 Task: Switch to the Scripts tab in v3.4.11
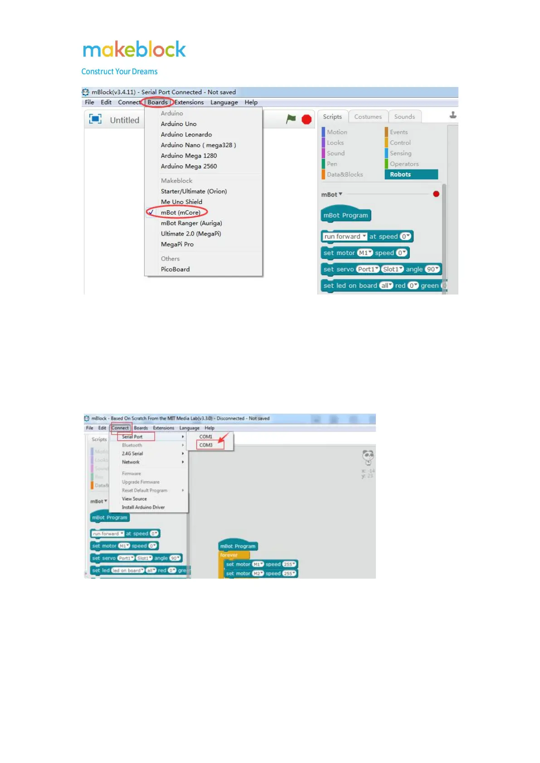click(332, 117)
